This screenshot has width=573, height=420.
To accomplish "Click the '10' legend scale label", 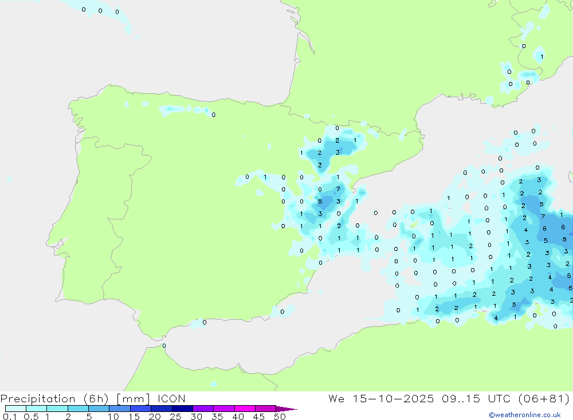I will (x=113, y=417).
